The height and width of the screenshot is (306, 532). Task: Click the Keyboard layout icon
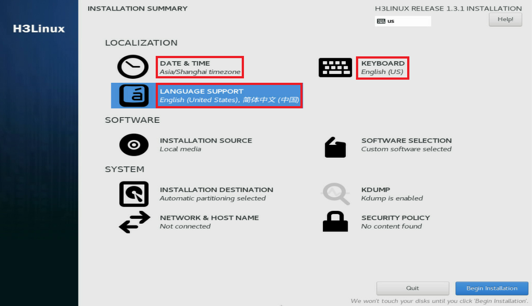click(x=335, y=67)
